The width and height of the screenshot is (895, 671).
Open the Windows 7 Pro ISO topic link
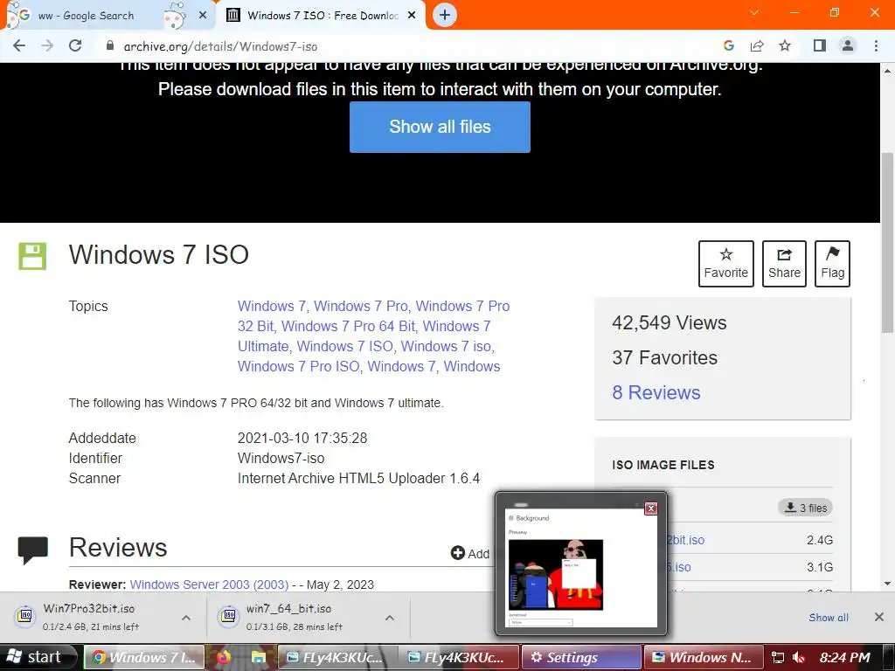pos(299,366)
